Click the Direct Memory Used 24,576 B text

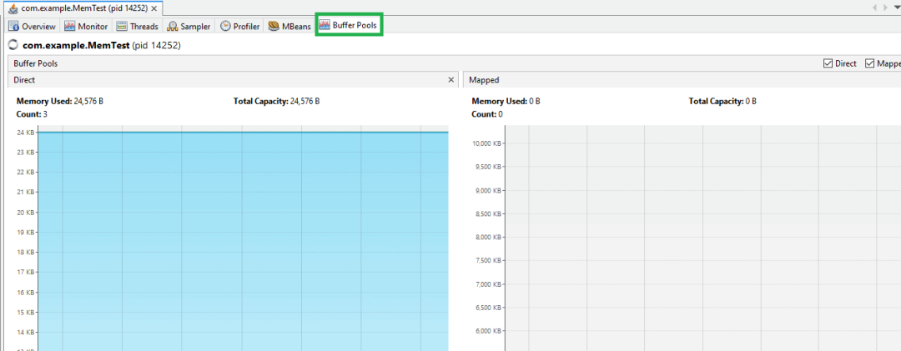pos(60,101)
